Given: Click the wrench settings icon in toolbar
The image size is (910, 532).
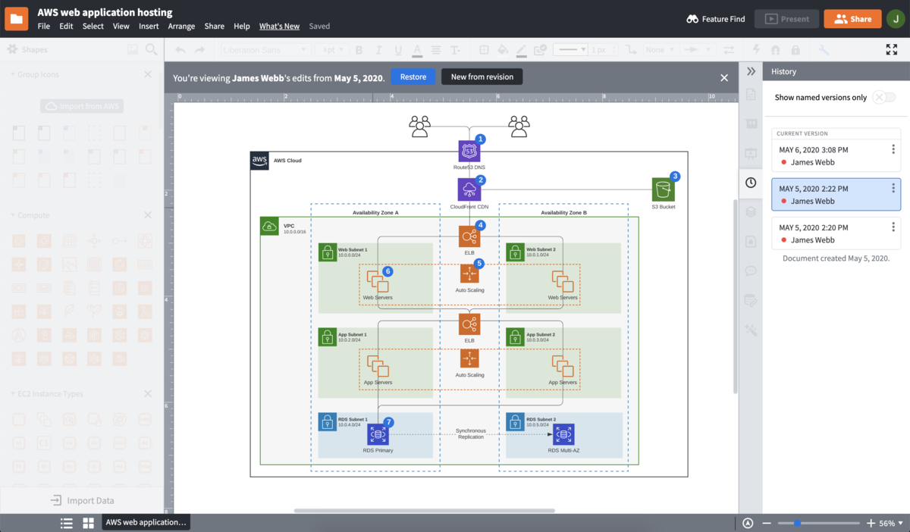Looking at the screenshot, I should 824,50.
